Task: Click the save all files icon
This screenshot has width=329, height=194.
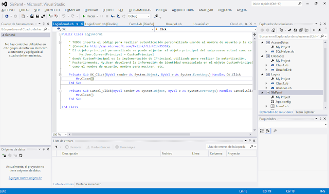Action: pyautogui.click(x=43, y=16)
